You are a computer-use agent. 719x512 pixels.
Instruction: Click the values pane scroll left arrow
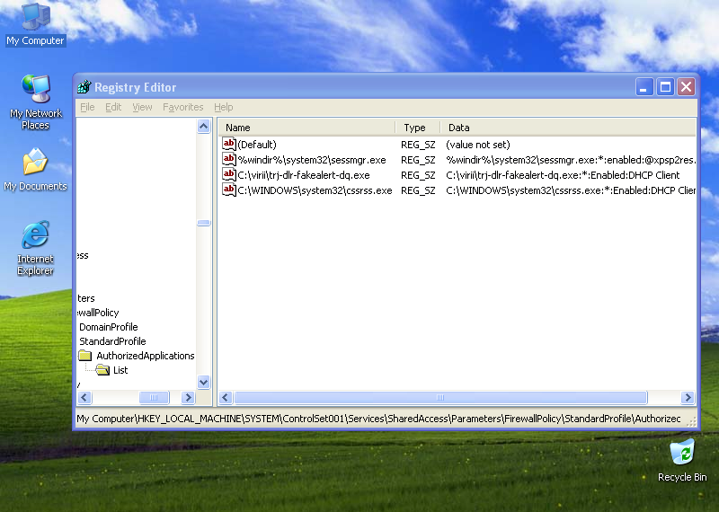tap(226, 397)
